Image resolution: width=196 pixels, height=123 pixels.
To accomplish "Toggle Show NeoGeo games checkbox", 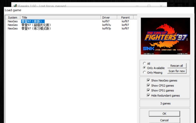I will pyautogui.click(x=148, y=80).
